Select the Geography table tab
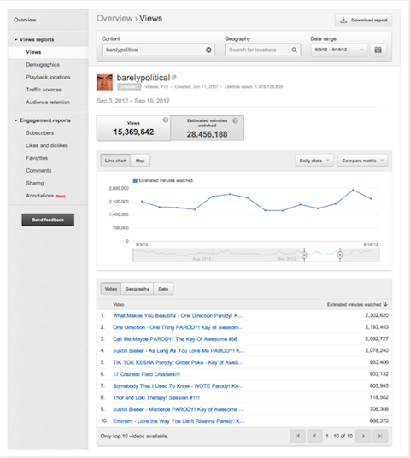 coord(138,289)
